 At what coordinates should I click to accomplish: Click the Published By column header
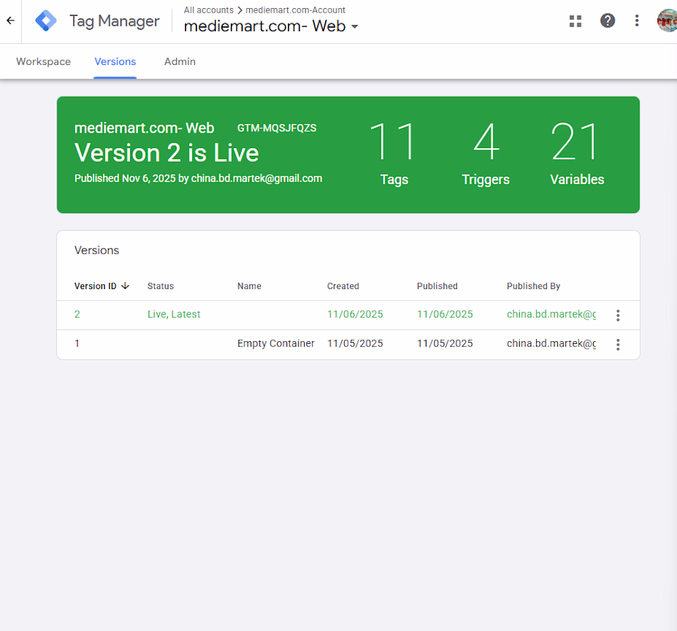click(x=533, y=286)
